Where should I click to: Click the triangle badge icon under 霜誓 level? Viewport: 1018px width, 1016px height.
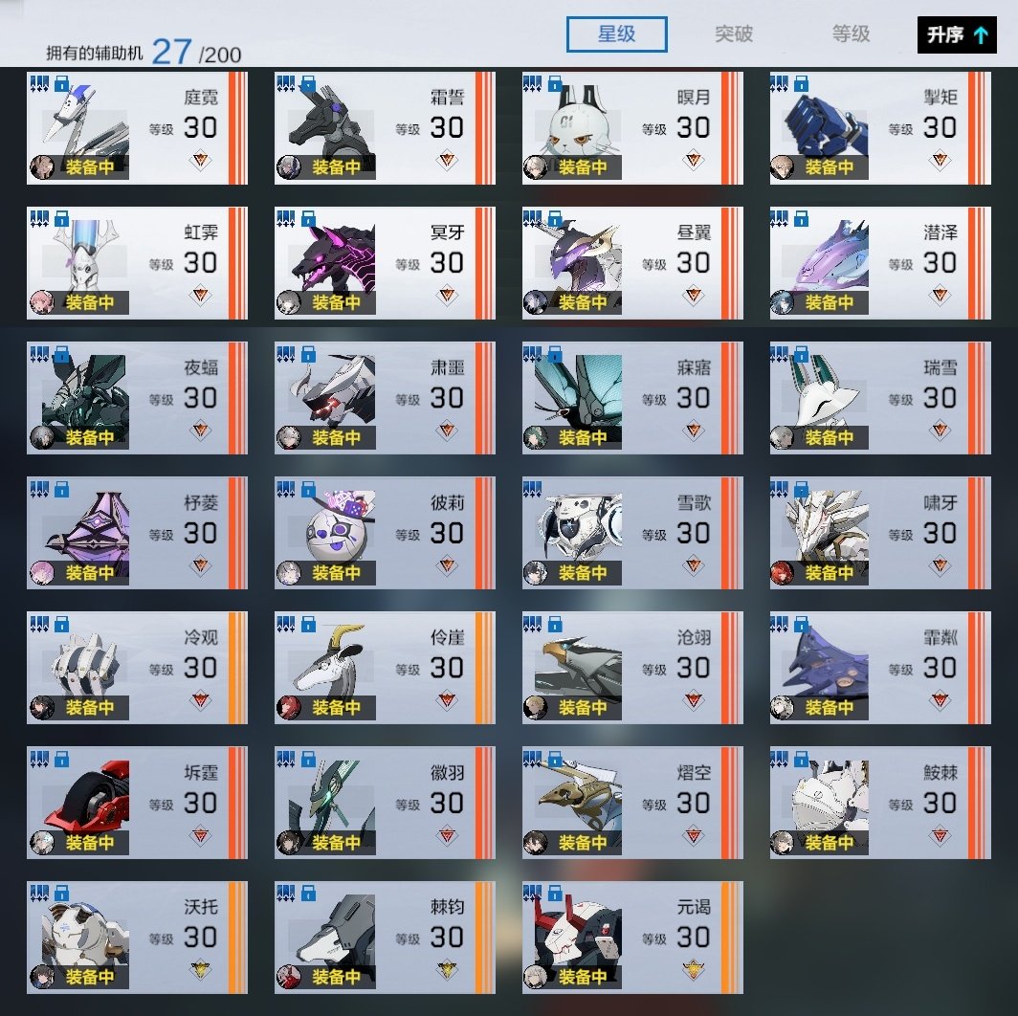pyautogui.click(x=447, y=160)
